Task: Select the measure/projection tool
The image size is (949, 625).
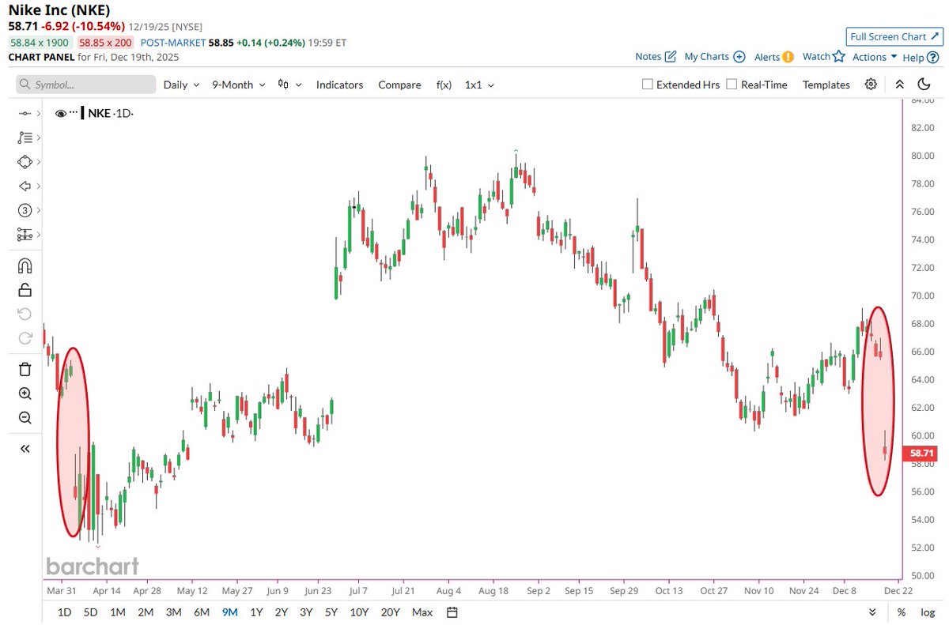Action: pos(24,235)
